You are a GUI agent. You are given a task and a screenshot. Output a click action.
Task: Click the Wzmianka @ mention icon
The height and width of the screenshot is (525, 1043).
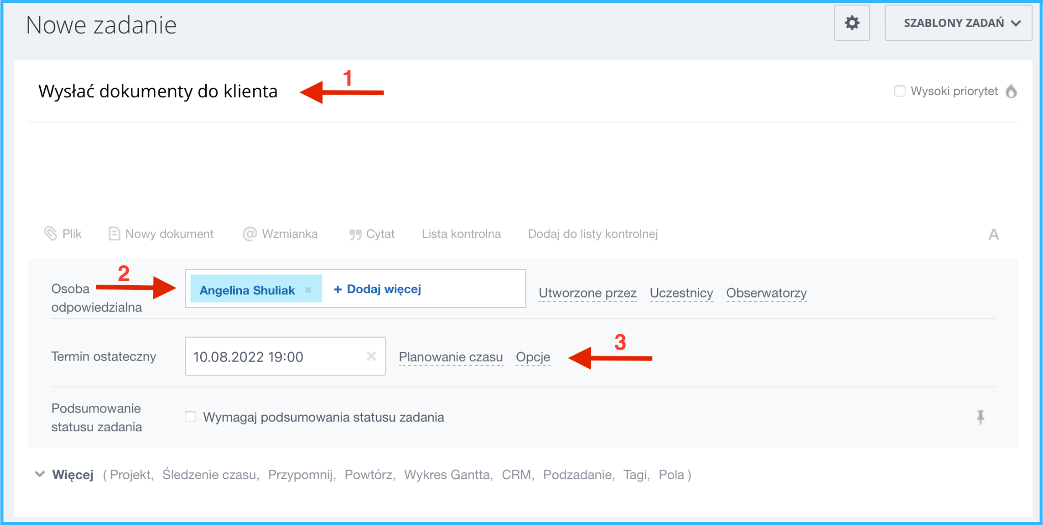click(x=250, y=234)
